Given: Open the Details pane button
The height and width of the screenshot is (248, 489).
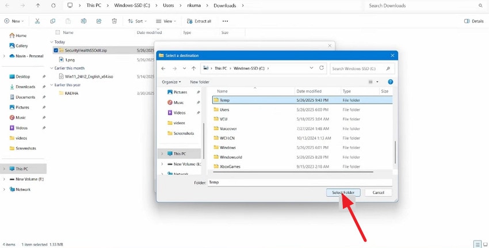Looking at the screenshot, I should click(x=473, y=21).
